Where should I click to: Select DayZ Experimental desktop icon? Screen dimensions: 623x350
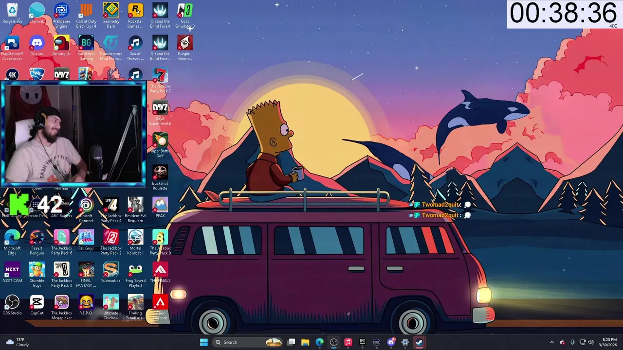tap(160, 113)
